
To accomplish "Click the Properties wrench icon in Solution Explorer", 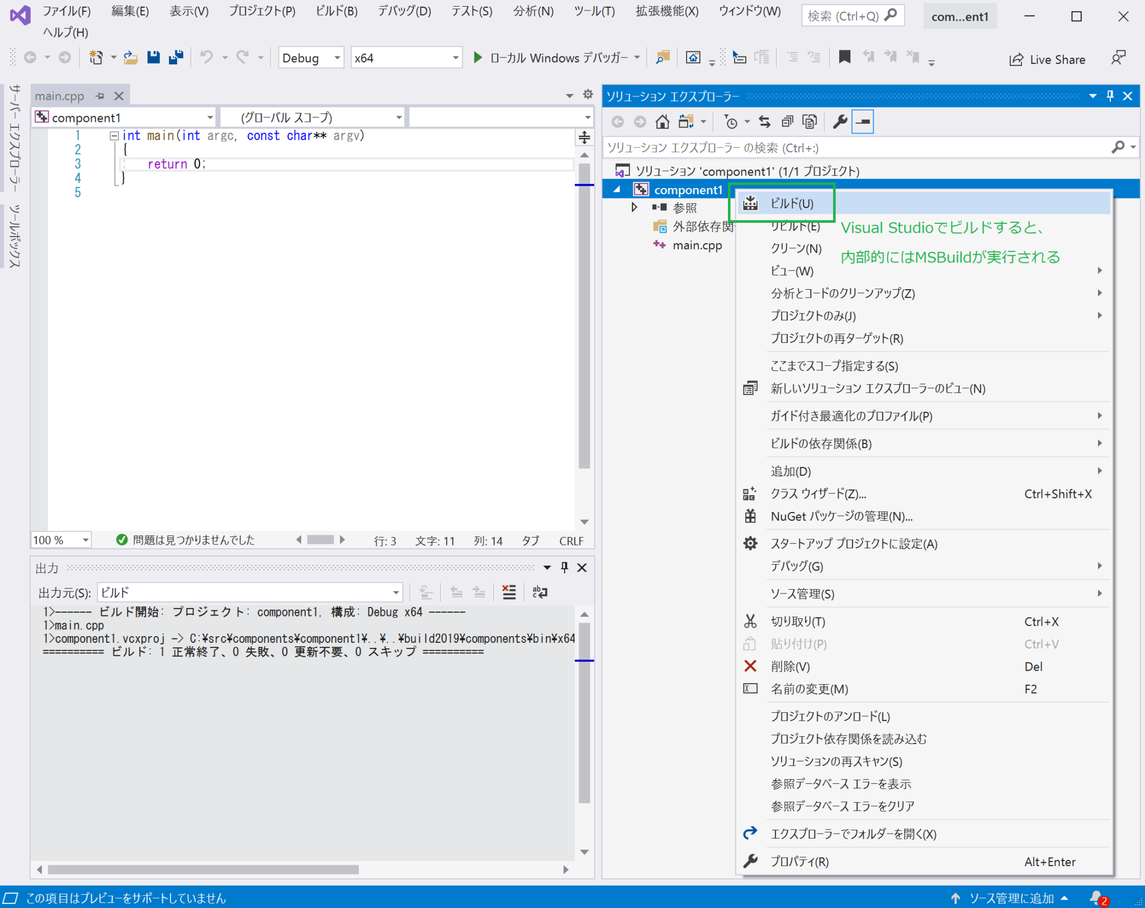I will click(x=840, y=121).
